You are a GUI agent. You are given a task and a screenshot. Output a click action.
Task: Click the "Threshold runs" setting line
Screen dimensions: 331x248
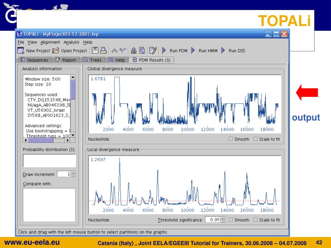(48, 136)
